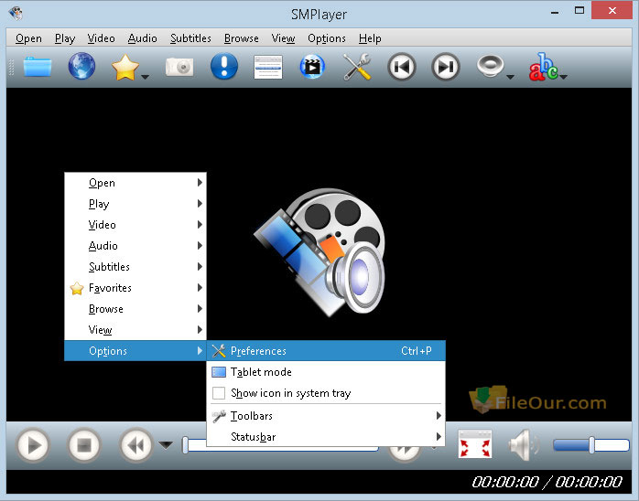Go to previous track toolbar button
Image resolution: width=639 pixels, height=501 pixels.
click(402, 67)
